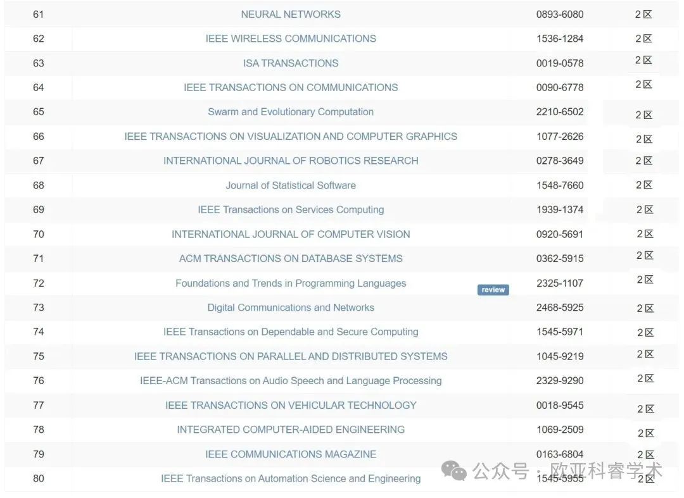Open IEEE Transactions on Parallel and Distributed Systems

(x=291, y=356)
